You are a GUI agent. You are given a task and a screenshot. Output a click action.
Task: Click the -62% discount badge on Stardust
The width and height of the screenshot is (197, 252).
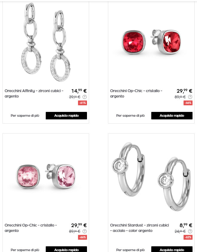(x=188, y=237)
